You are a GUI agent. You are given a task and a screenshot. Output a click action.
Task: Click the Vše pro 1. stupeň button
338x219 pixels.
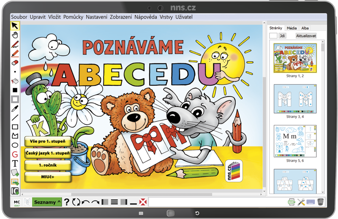coord(48,141)
